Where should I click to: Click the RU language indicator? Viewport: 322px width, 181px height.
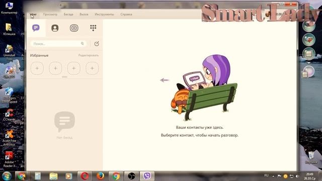[x=266, y=175]
